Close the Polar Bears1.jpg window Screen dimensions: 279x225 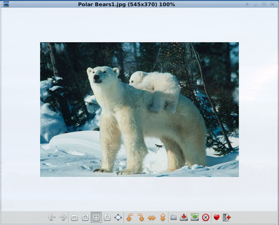click(x=273, y=4)
